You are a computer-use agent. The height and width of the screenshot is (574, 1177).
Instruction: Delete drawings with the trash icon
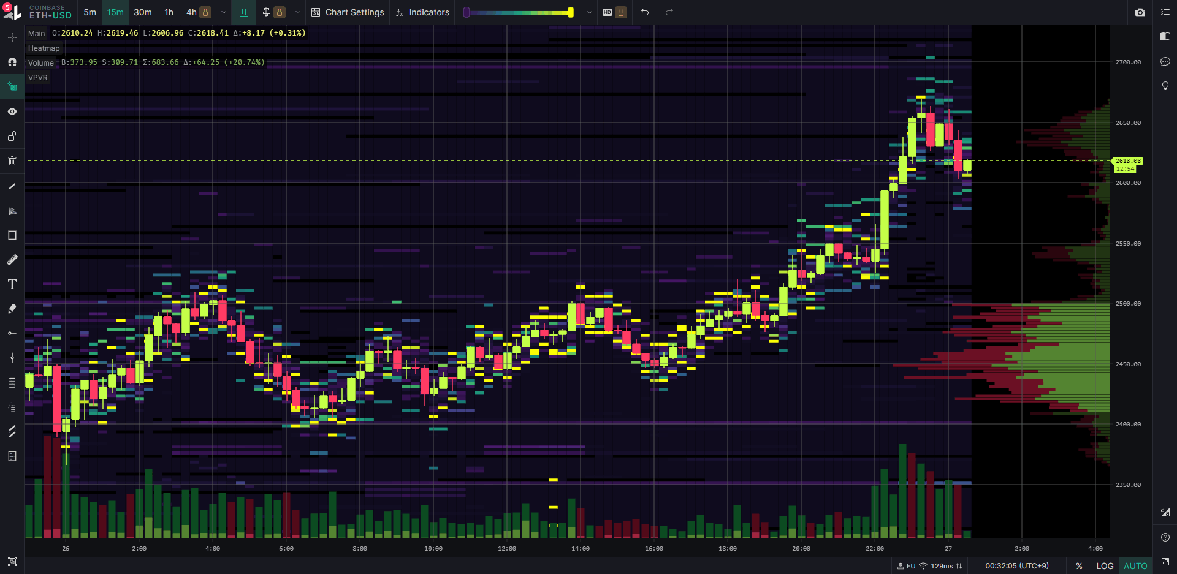(12, 161)
